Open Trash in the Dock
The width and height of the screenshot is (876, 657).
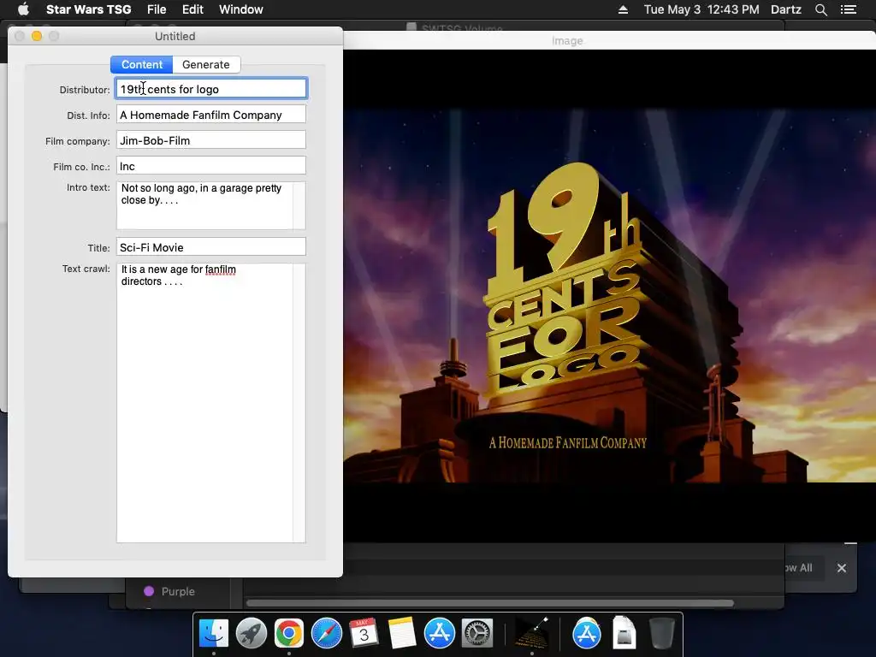coord(661,633)
